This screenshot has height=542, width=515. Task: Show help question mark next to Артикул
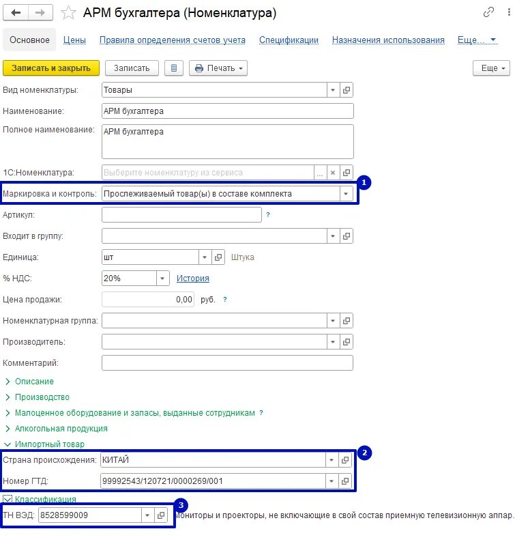(x=268, y=214)
